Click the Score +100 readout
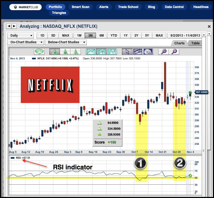Viewport: 214px width, 198px height. tap(105, 142)
